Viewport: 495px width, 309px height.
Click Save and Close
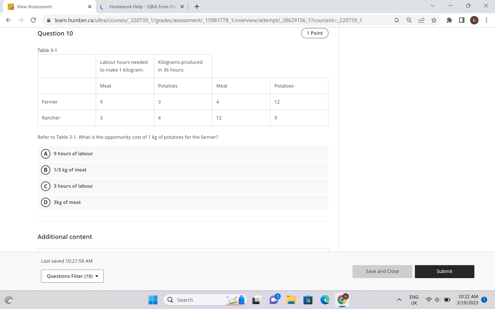click(x=382, y=271)
